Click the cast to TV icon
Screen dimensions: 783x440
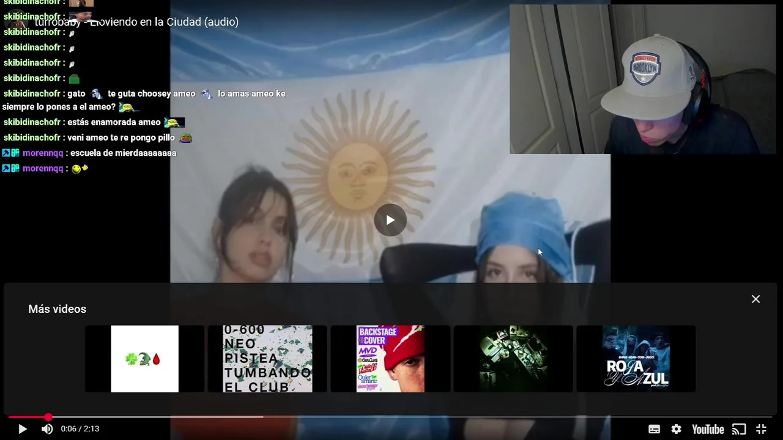tap(739, 429)
